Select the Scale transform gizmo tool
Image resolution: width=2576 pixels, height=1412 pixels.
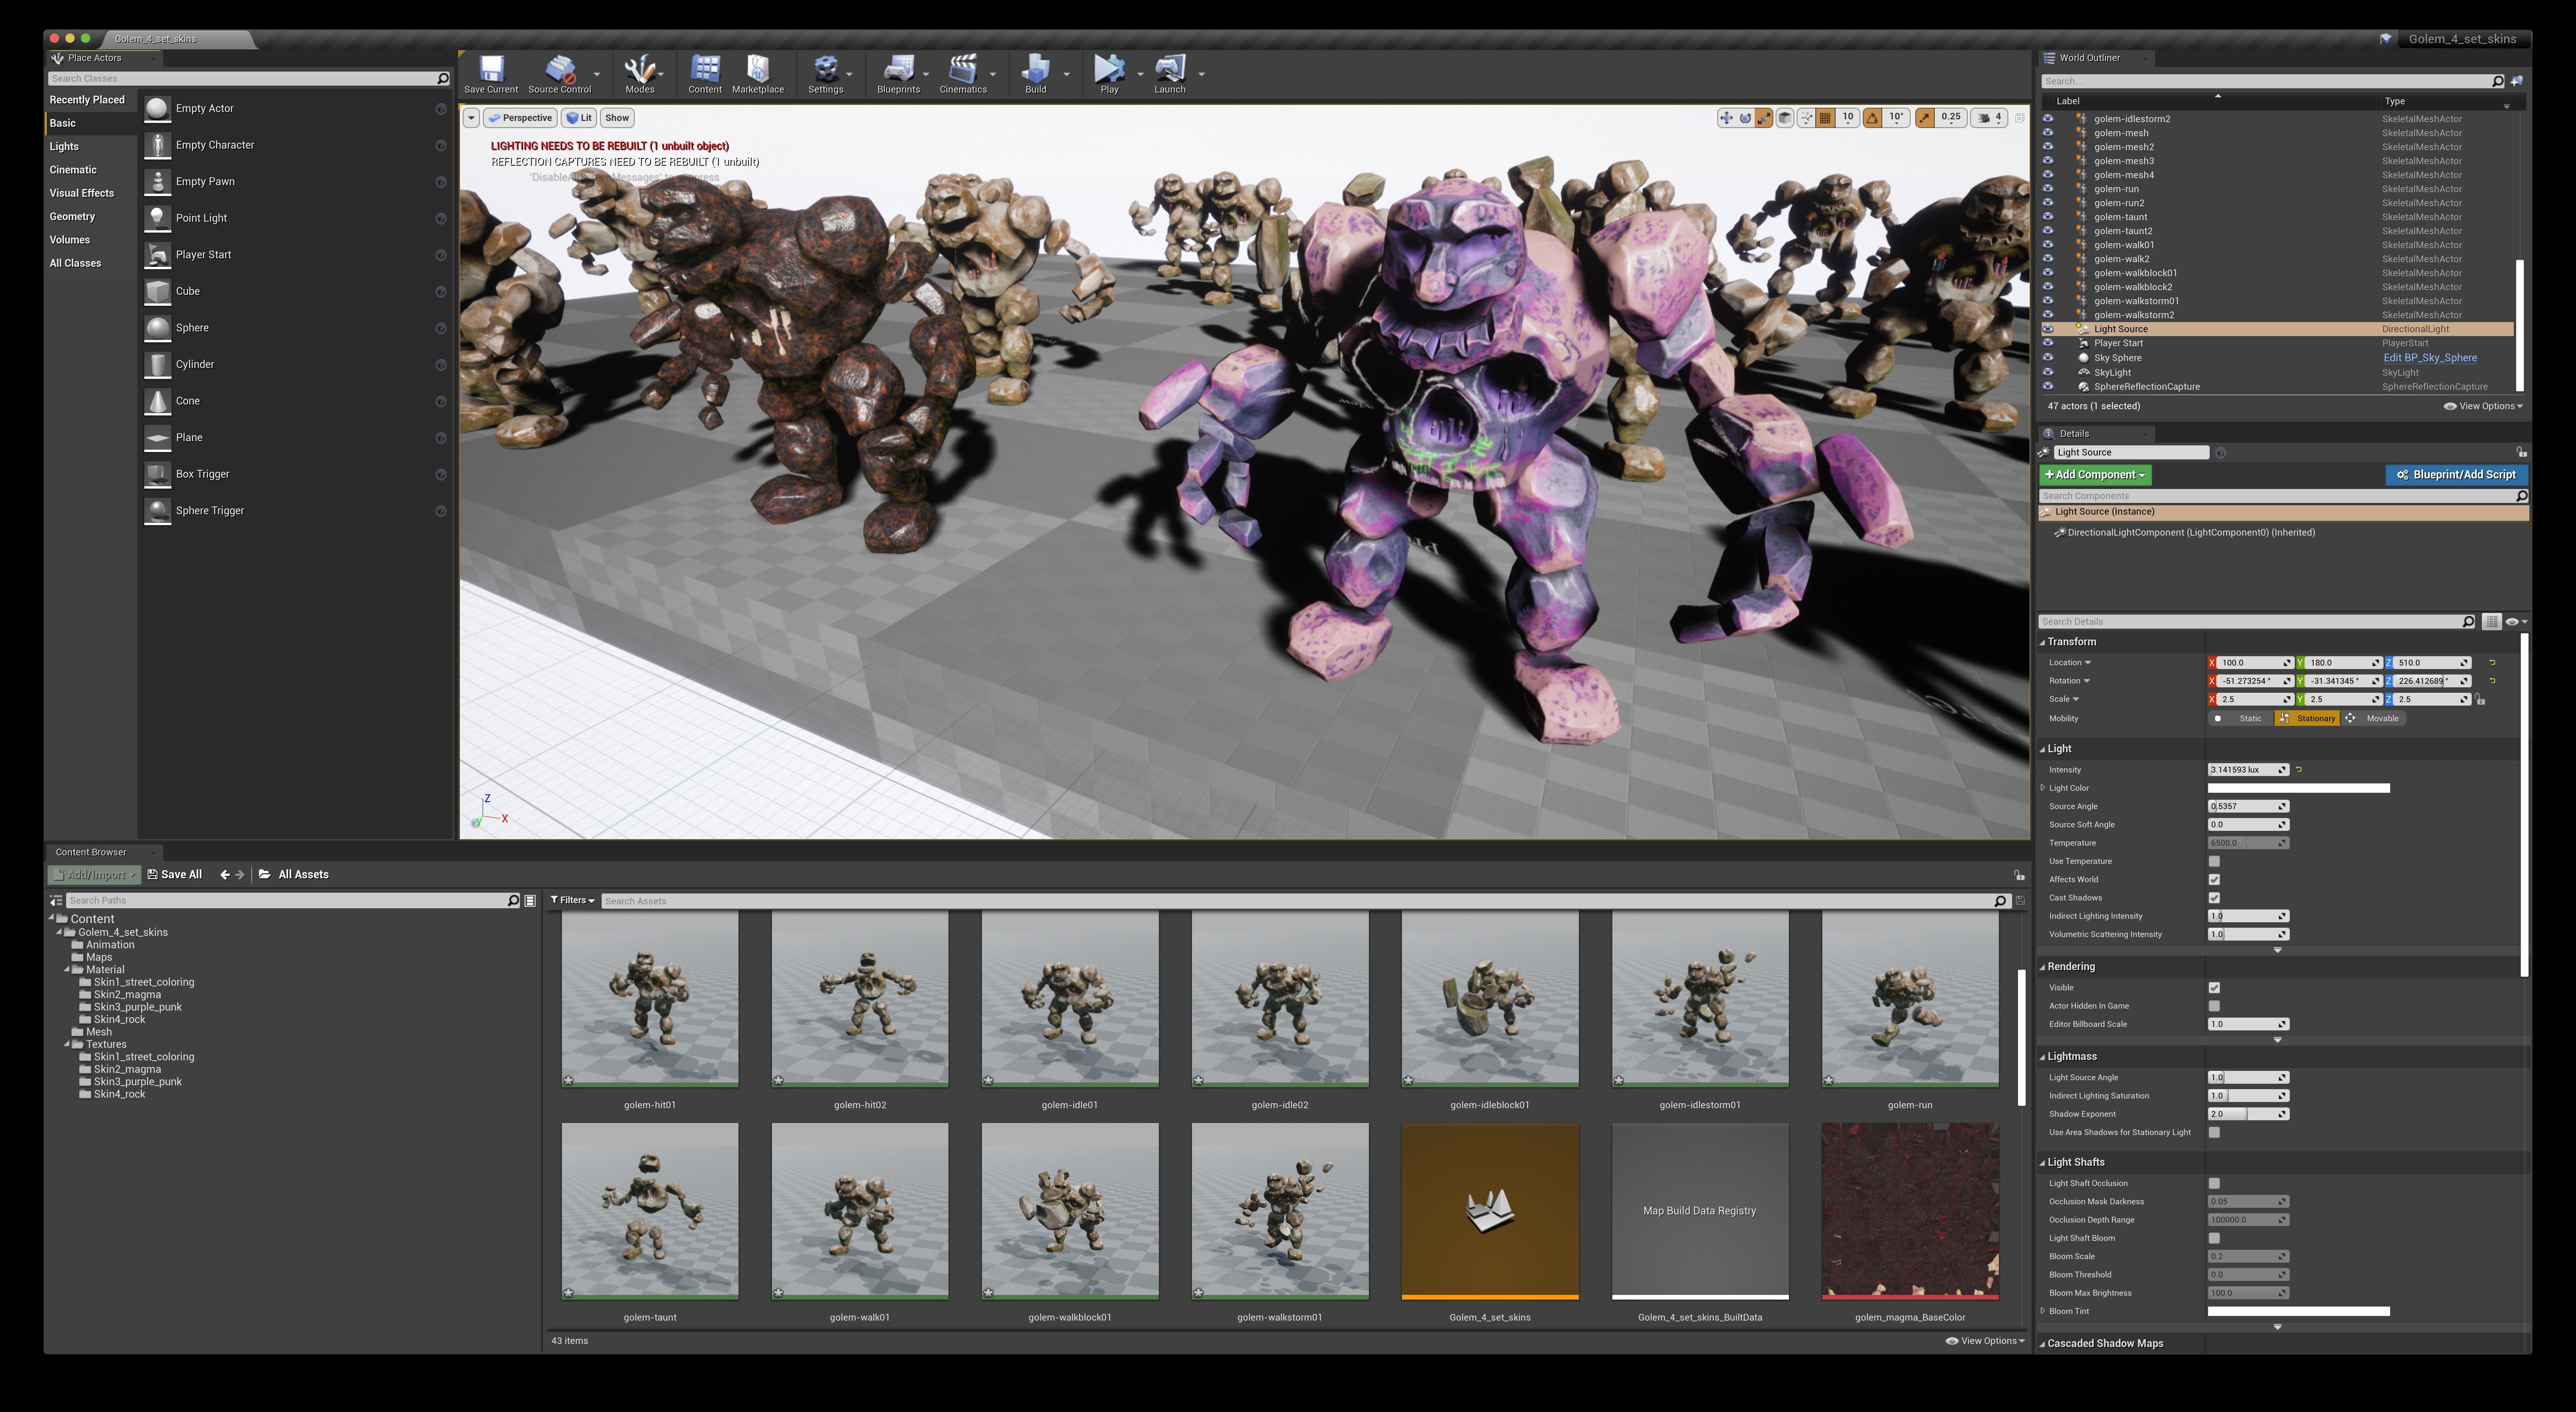(x=1764, y=118)
